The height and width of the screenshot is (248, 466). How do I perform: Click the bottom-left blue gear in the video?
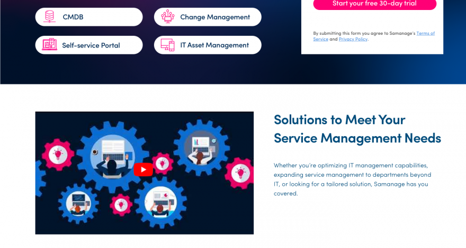(x=78, y=203)
